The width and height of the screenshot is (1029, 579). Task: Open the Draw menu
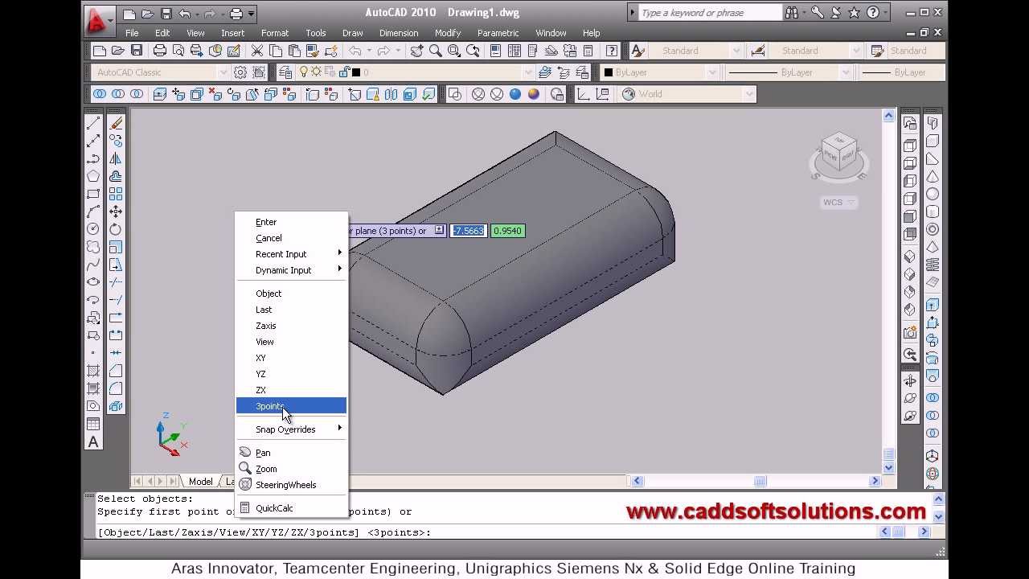click(352, 33)
